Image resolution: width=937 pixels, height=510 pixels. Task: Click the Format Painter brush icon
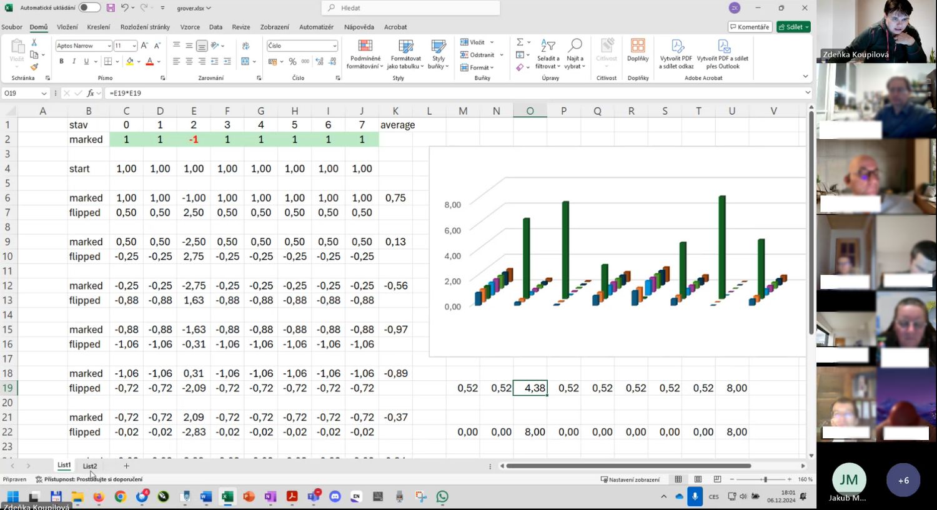(x=34, y=67)
